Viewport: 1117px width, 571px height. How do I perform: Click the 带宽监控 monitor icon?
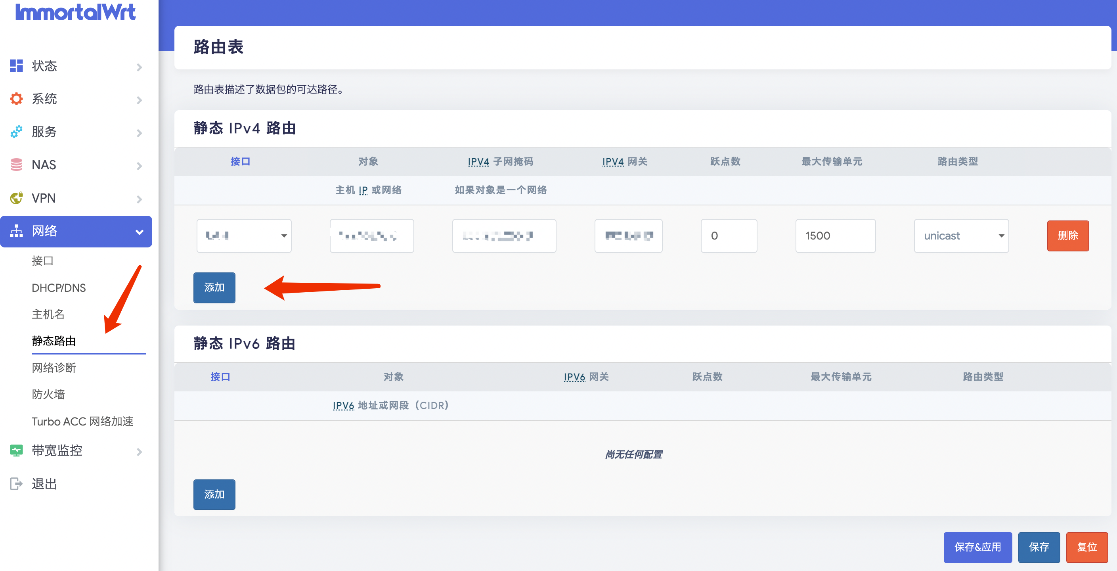coord(17,451)
